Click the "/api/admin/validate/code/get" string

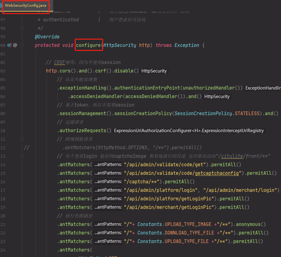click(165, 164)
